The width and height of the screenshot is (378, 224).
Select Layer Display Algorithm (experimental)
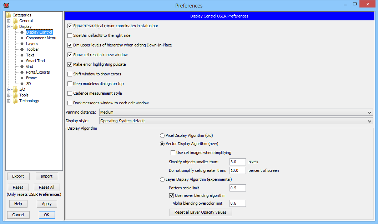coord(162,180)
